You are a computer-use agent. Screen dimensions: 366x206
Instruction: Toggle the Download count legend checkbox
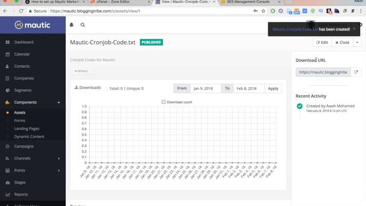coord(164,102)
